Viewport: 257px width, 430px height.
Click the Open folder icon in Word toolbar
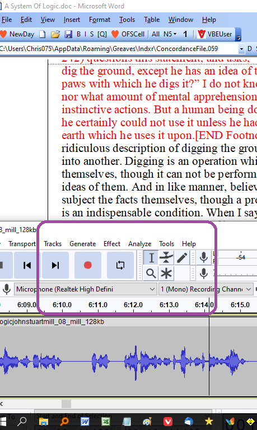[55, 34]
